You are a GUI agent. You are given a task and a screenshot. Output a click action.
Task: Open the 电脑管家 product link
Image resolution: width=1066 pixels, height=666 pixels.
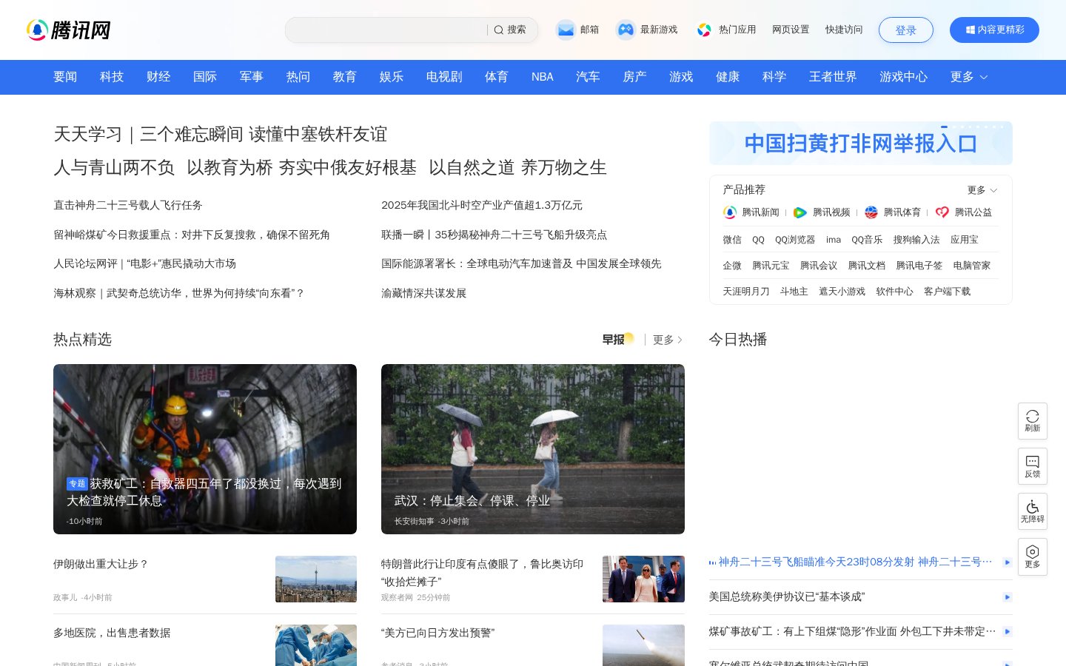click(x=972, y=266)
